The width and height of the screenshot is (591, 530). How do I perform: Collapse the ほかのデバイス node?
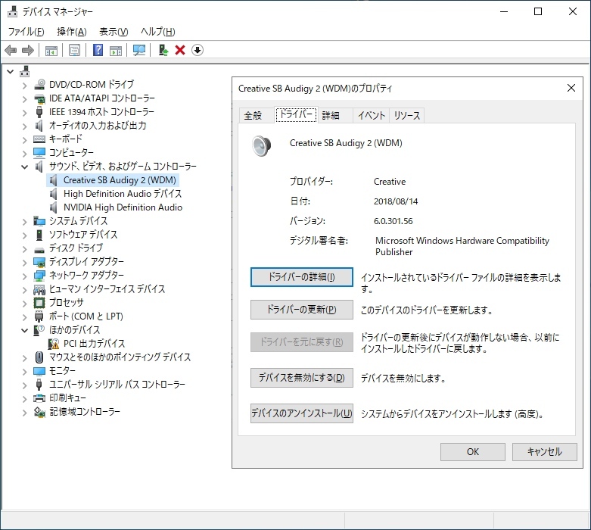click(x=24, y=330)
